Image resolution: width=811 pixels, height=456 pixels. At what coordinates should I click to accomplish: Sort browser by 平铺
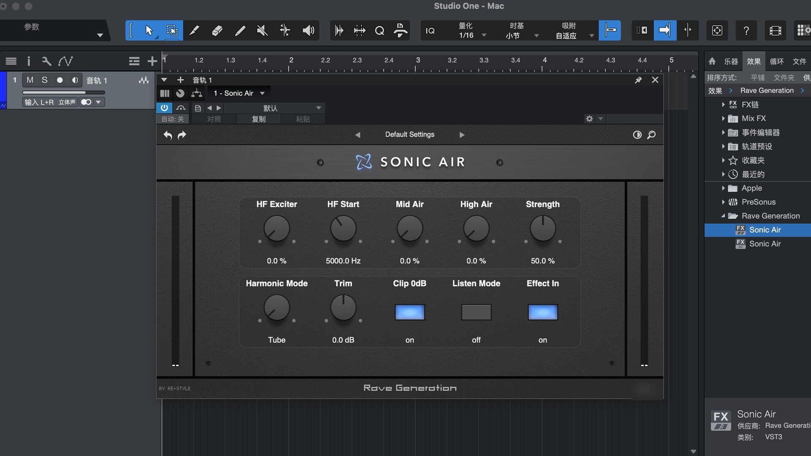point(757,78)
